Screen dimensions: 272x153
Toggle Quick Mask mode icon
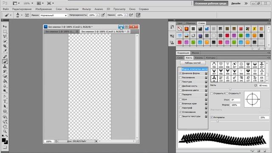coord(5,147)
